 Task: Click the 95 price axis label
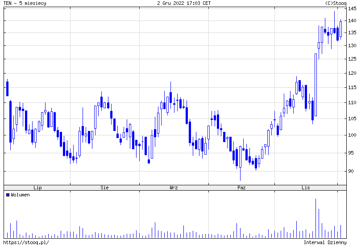pos(351,153)
